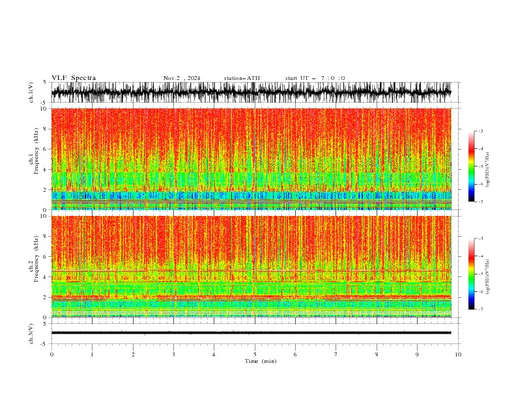The height and width of the screenshot is (398, 516).
Task: Click time axis tick label "3"
Action: [x=173, y=354]
